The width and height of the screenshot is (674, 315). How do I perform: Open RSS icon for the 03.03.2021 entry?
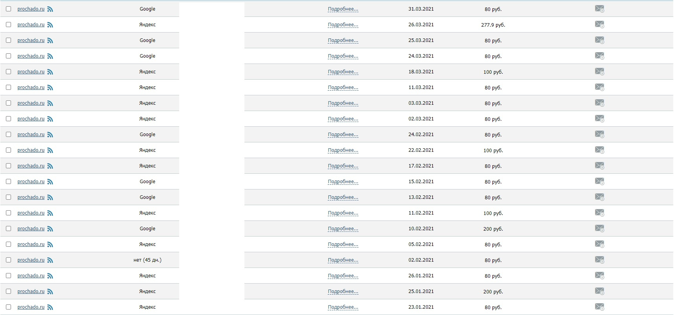[50, 103]
